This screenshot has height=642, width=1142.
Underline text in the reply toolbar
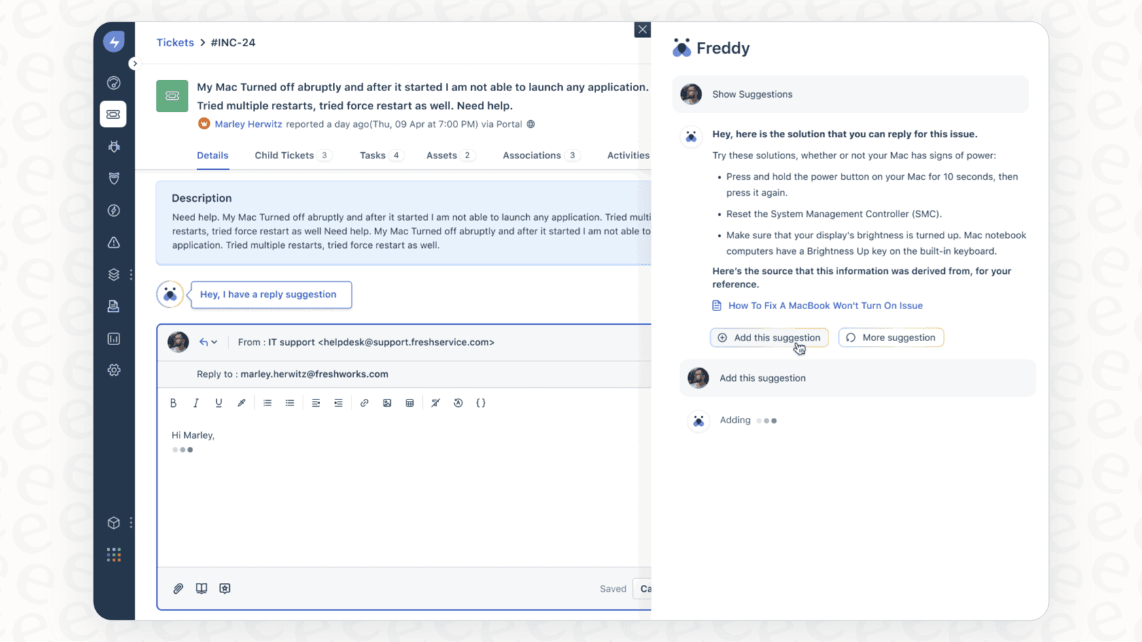coord(218,402)
